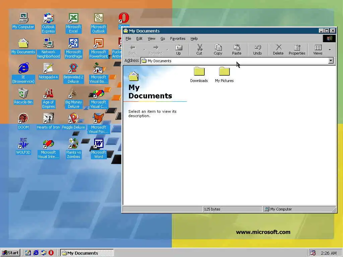
Task: Select Microsoft Visual InterDev desktop shortcut
Action: 48,149
